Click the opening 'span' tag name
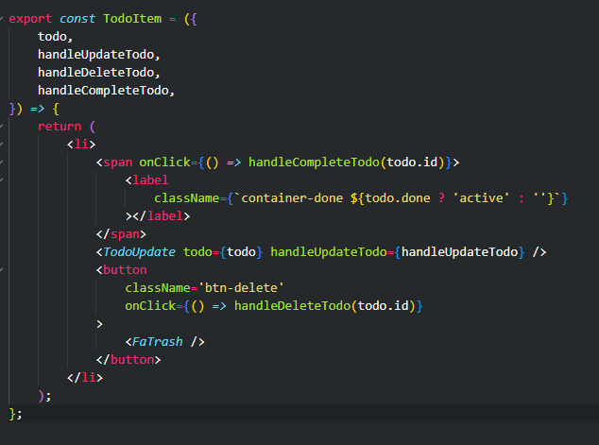The height and width of the screenshot is (445, 599). coord(117,163)
